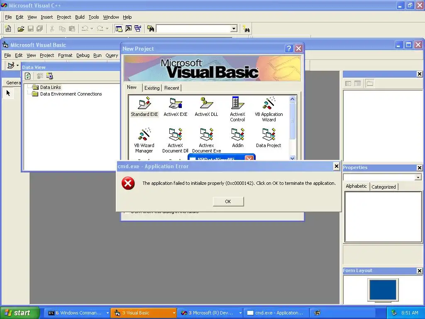Click the Copy icon in Visual C++ toolbar
425x319 pixels.
(x=62, y=29)
